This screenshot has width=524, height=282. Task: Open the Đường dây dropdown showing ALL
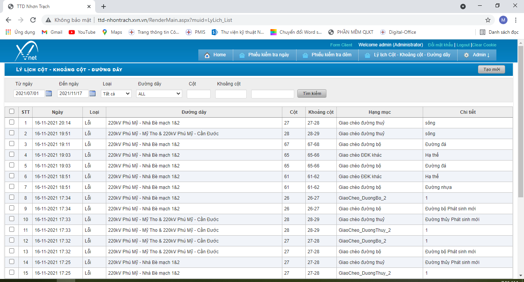coord(159,93)
